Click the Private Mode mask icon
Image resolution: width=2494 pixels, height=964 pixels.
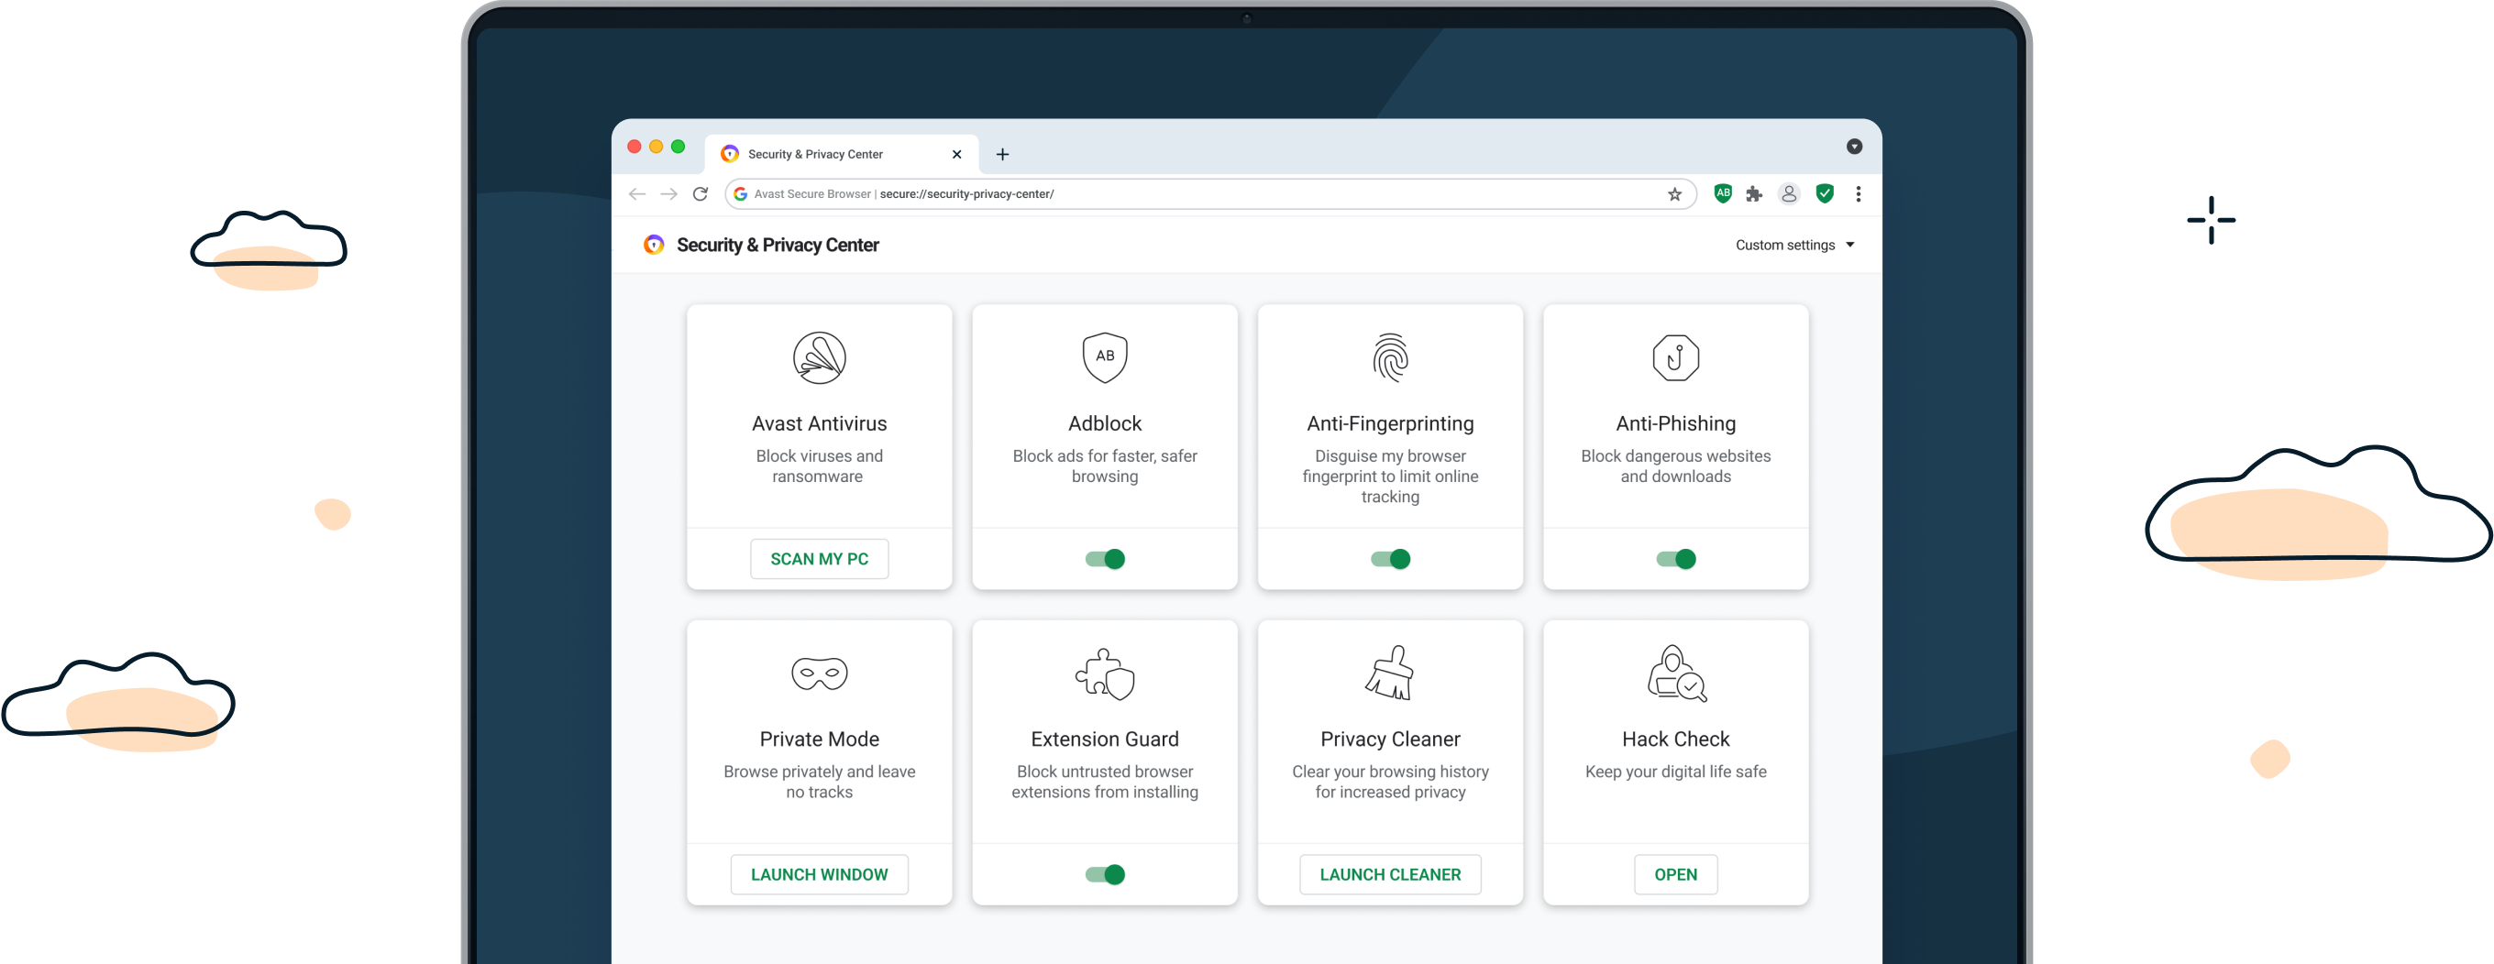(x=819, y=673)
